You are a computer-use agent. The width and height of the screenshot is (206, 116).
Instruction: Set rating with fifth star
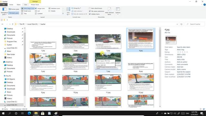click(187, 52)
